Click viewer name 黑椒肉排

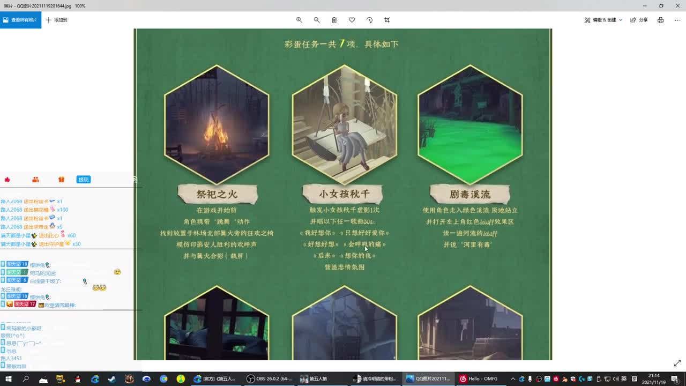(16, 366)
